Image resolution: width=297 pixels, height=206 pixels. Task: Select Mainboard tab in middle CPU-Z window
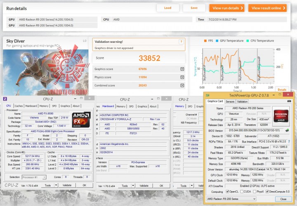tap(108, 106)
